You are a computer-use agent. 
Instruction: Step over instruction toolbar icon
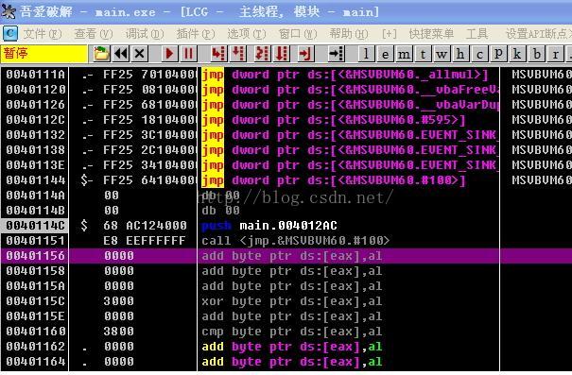238,54
